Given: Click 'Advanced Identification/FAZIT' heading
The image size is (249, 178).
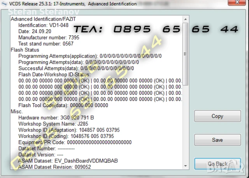Looking at the screenshot, I should [x=43, y=19].
